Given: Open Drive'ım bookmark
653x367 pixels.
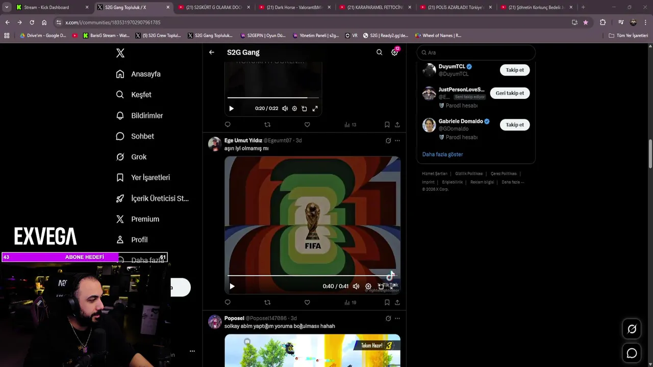Looking at the screenshot, I should (43, 36).
